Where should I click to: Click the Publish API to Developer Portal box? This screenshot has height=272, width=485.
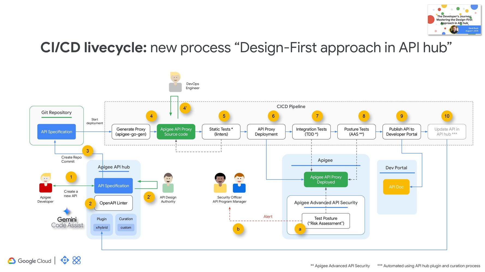(402, 132)
